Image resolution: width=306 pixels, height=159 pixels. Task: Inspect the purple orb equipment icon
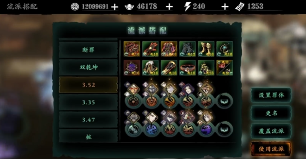tap(132, 68)
